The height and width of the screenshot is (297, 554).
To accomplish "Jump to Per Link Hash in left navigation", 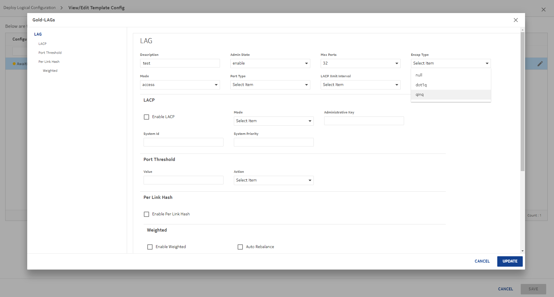I will tap(49, 62).
